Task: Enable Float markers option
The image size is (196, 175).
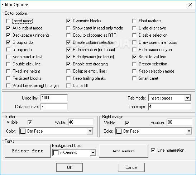Action: pyautogui.click(x=134, y=21)
